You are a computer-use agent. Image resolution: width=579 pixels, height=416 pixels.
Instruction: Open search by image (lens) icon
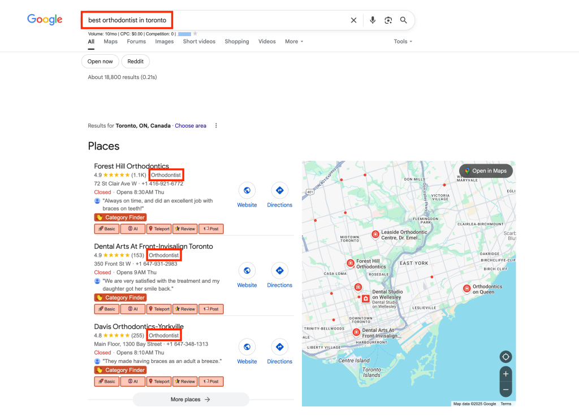[388, 20]
